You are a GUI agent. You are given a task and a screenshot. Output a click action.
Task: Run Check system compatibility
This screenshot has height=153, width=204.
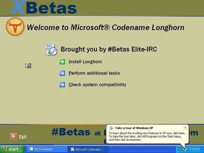(x=97, y=85)
